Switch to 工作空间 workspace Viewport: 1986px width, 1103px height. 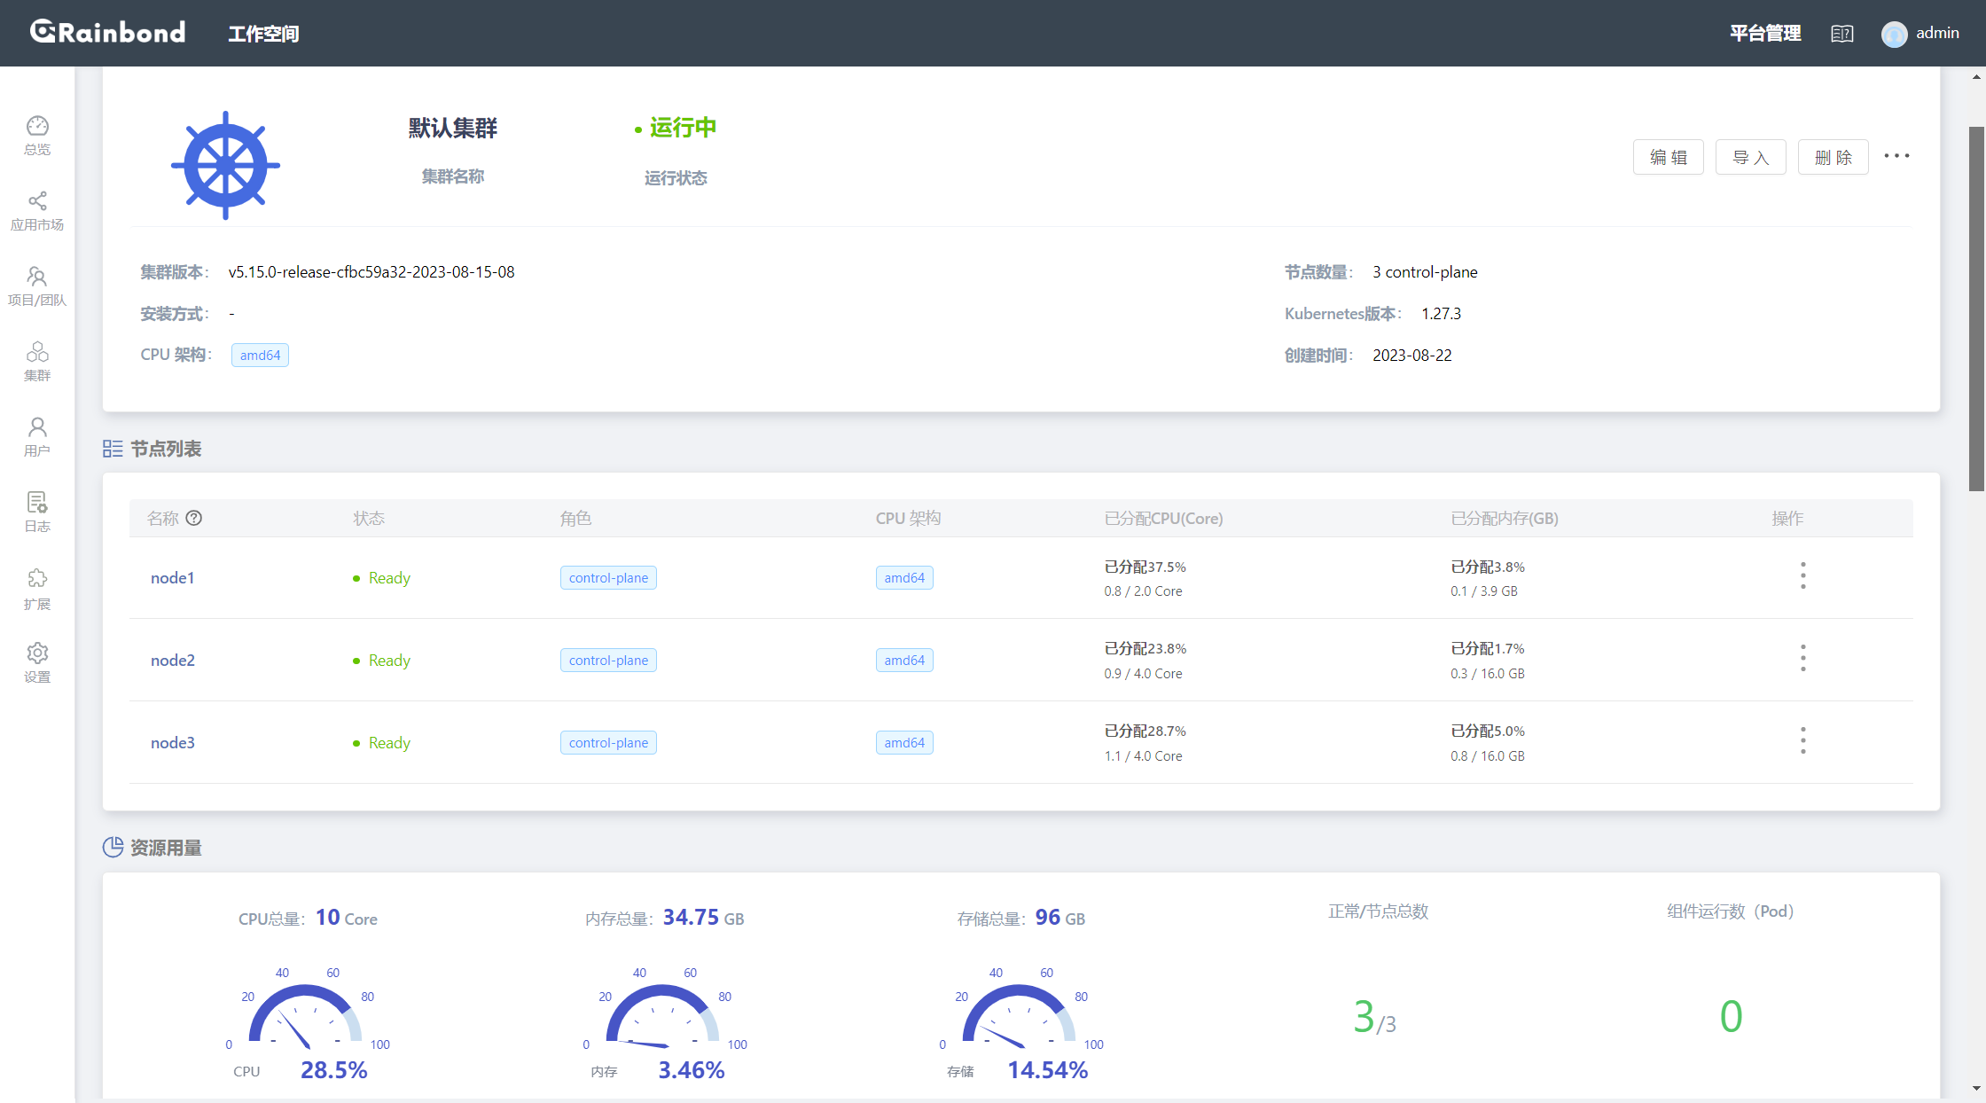tap(263, 34)
